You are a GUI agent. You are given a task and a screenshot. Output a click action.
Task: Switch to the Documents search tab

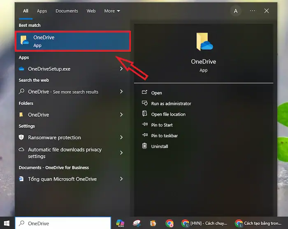pos(67,11)
